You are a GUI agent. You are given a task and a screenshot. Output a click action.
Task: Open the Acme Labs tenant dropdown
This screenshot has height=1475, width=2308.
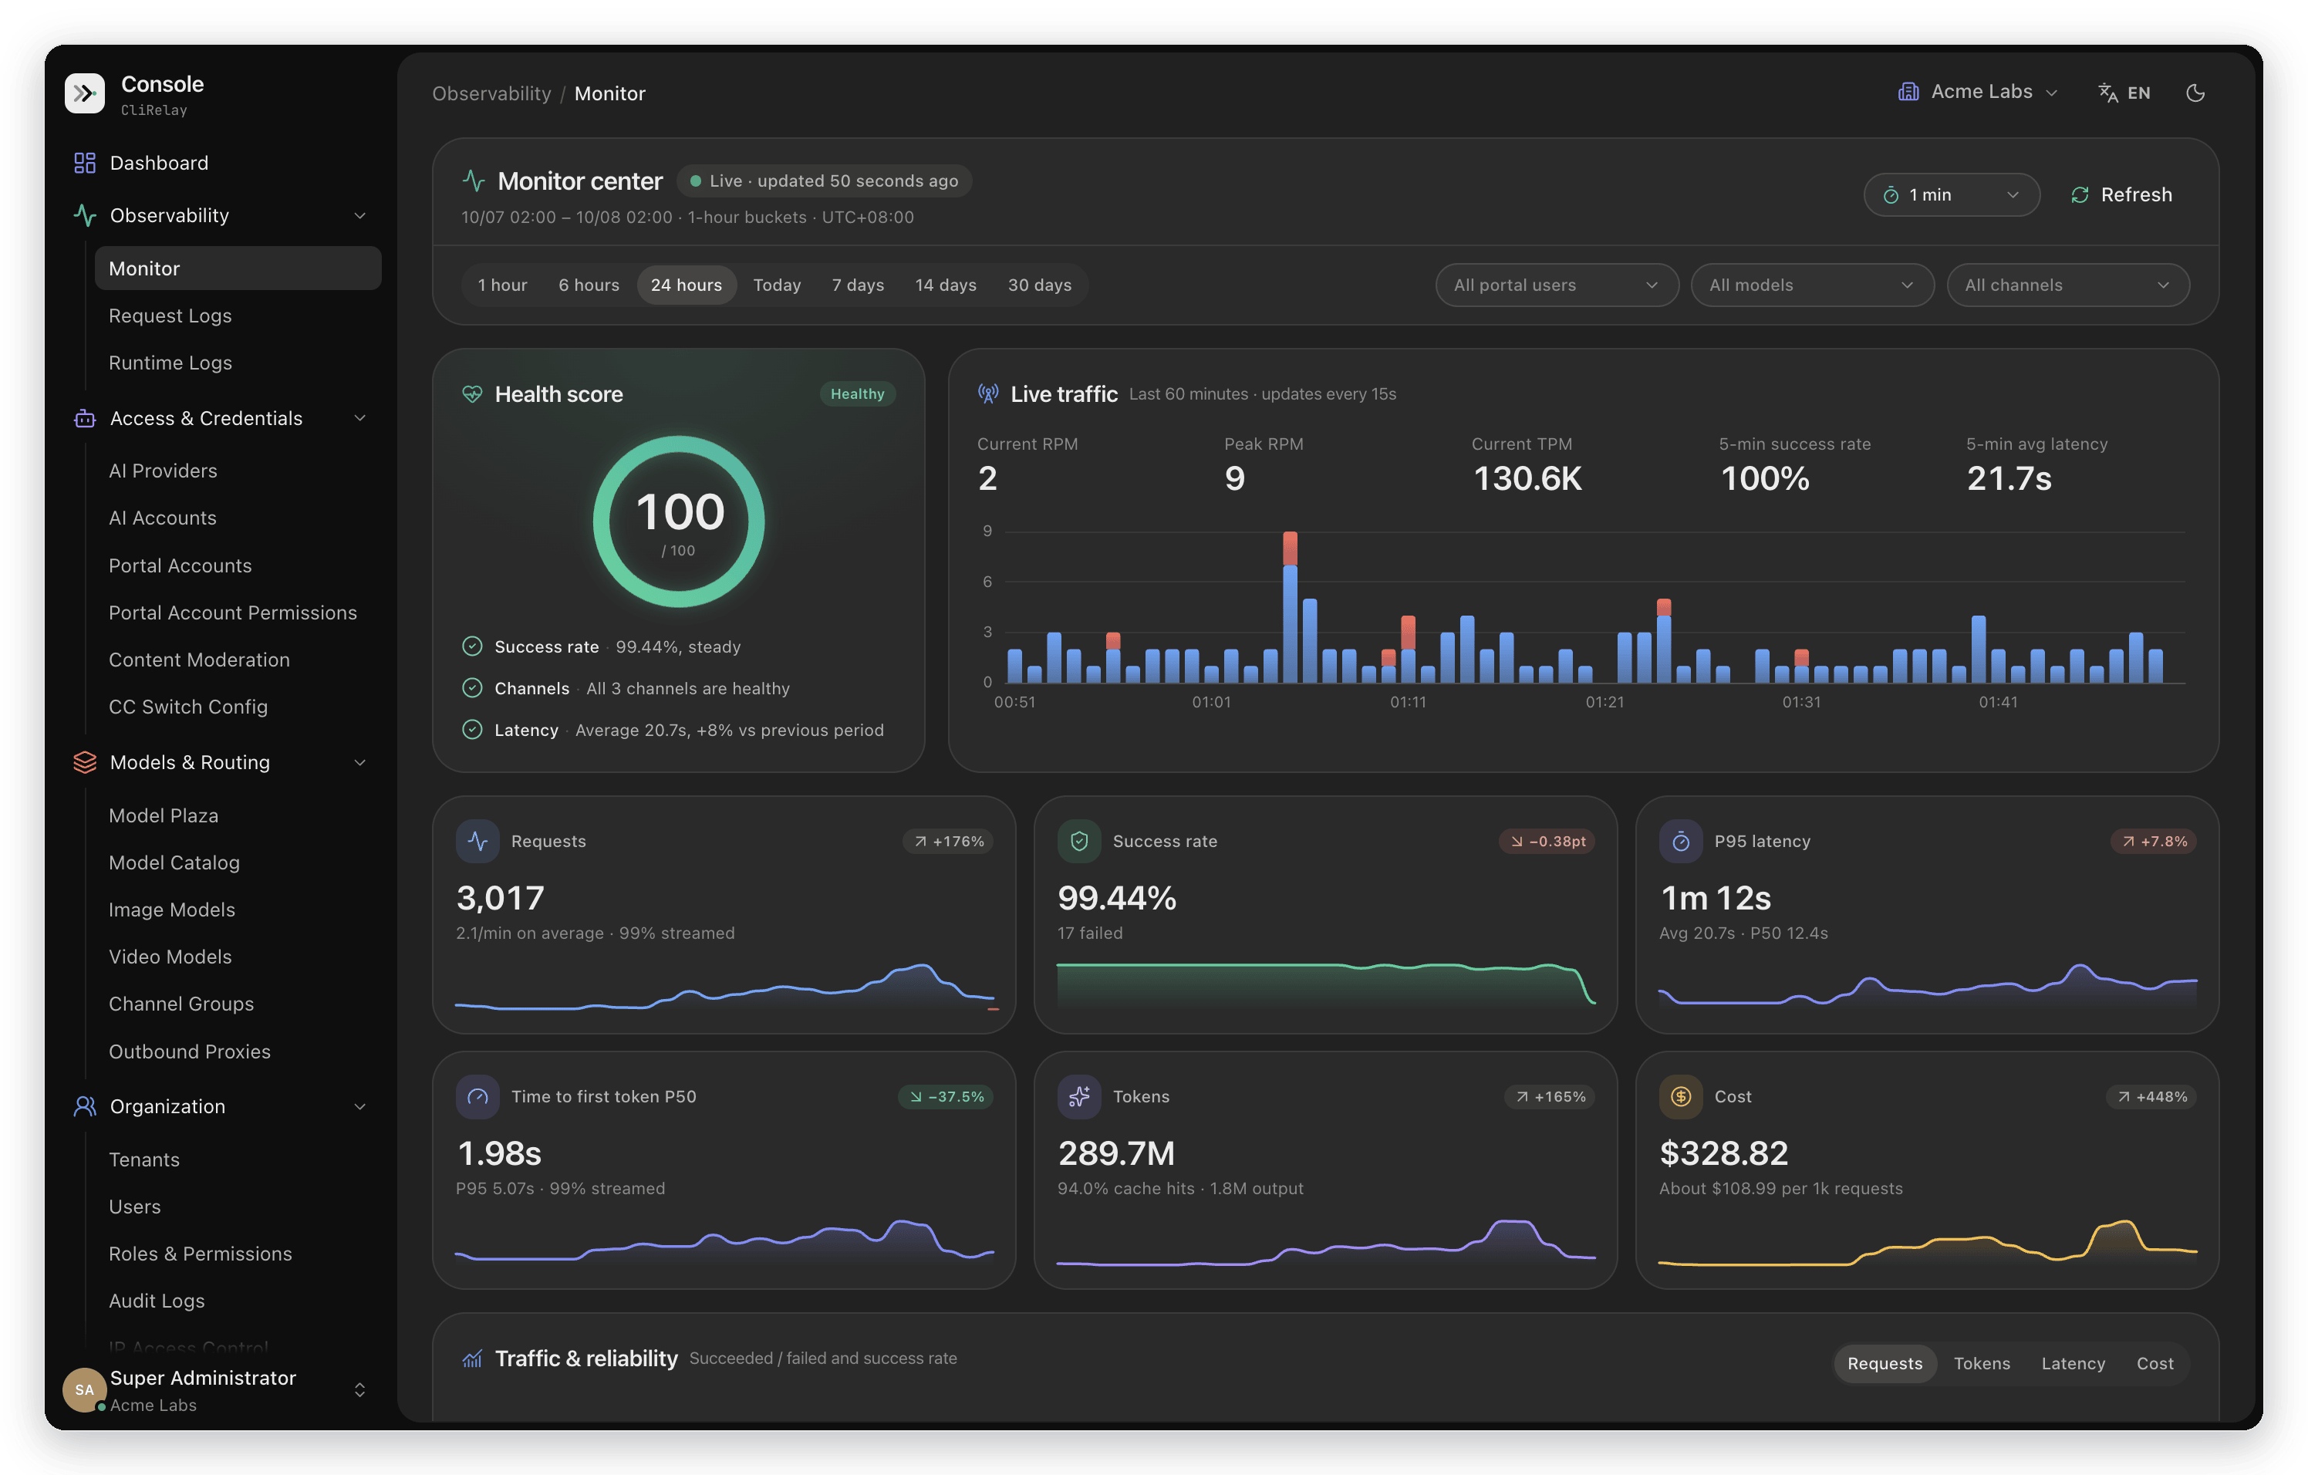click(x=1979, y=92)
